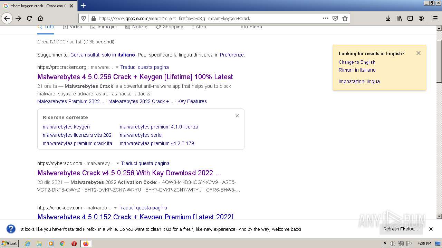Bookmark this page with star

[x=345, y=18]
